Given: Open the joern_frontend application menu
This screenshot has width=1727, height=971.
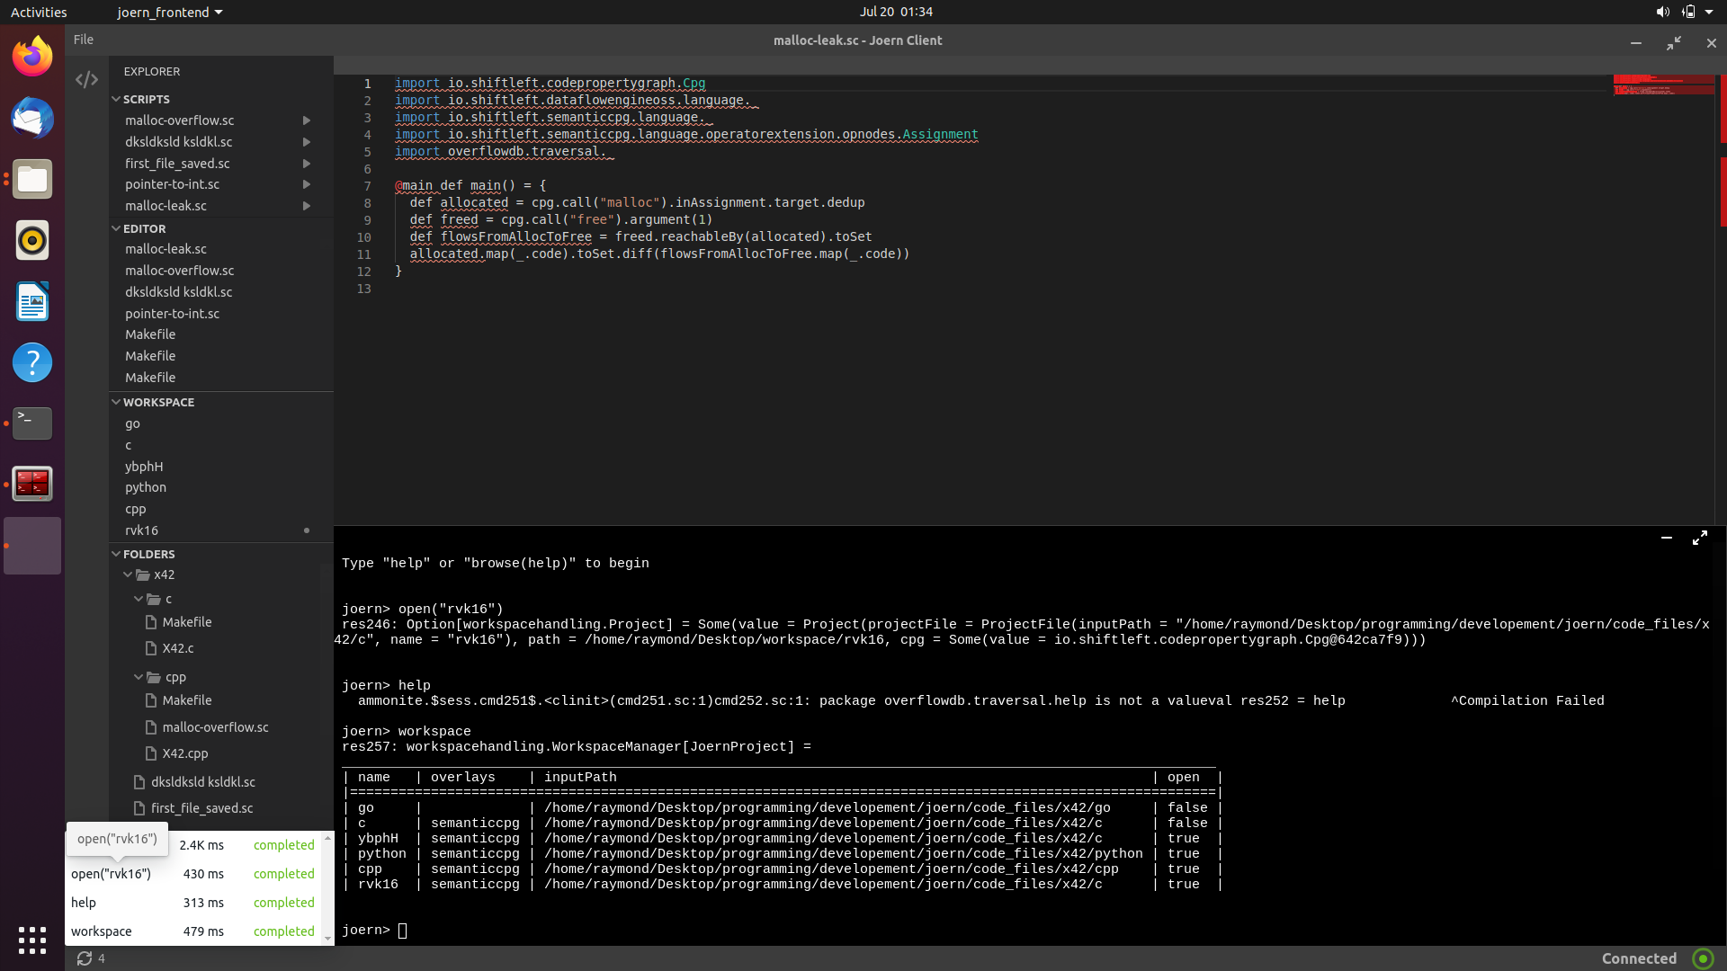Looking at the screenshot, I should coord(169,12).
